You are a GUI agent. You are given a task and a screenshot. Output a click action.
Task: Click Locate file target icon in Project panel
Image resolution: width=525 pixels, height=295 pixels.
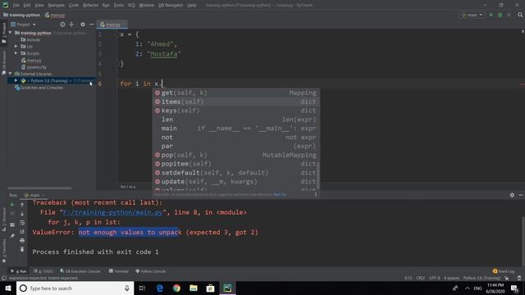62,25
